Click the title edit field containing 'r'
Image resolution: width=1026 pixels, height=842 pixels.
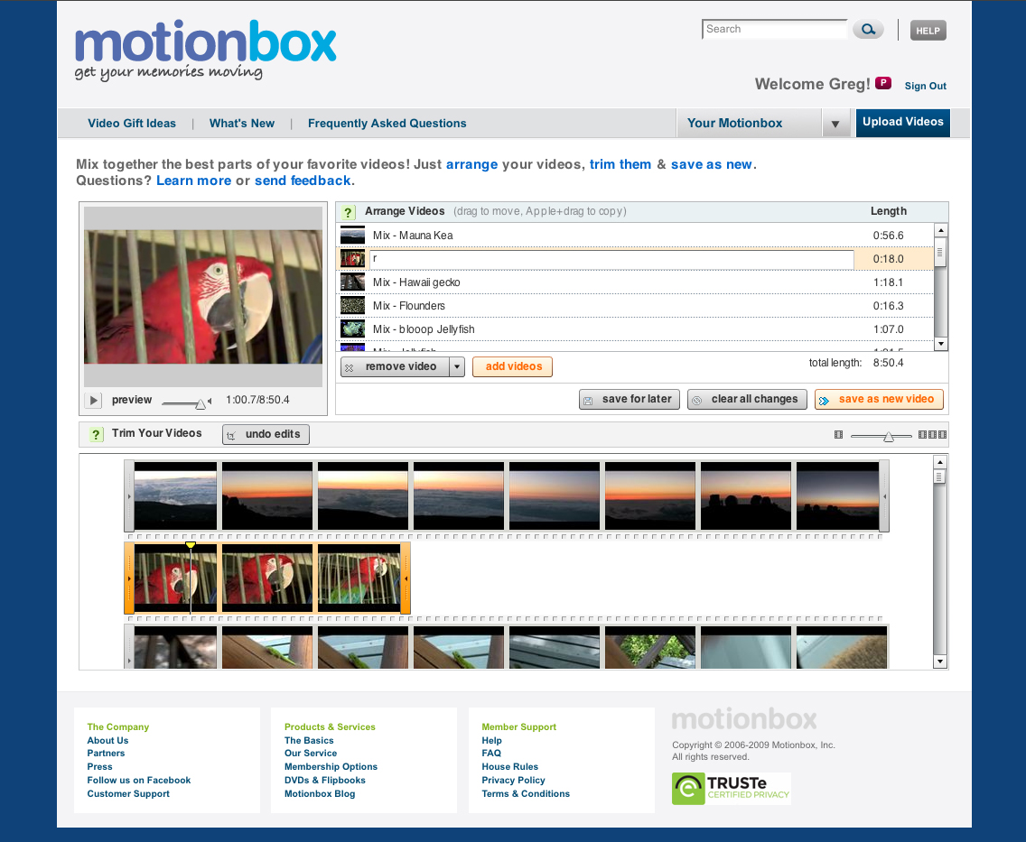[611, 259]
